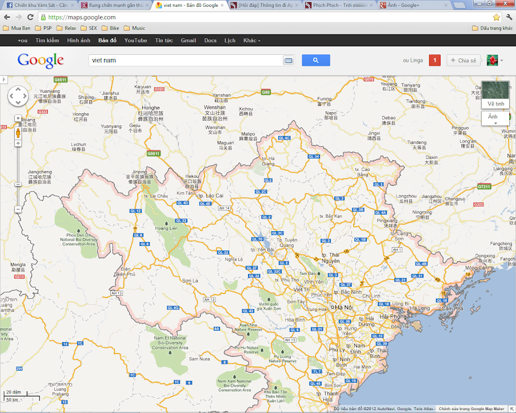This screenshot has width=516, height=413.
Task: Click the browser back arrow
Action: click(x=7, y=17)
